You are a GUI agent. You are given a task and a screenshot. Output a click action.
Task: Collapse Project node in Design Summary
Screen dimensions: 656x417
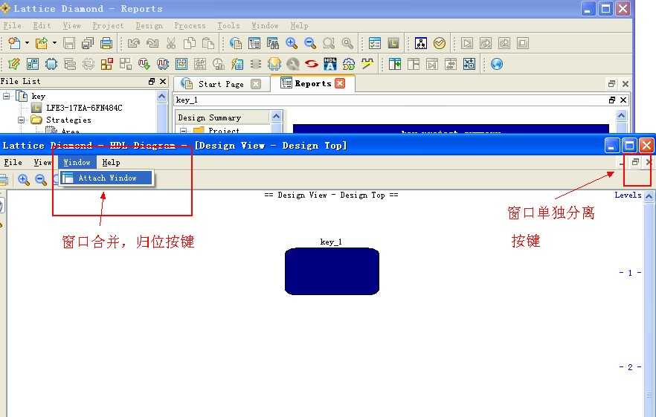pyautogui.click(x=183, y=131)
